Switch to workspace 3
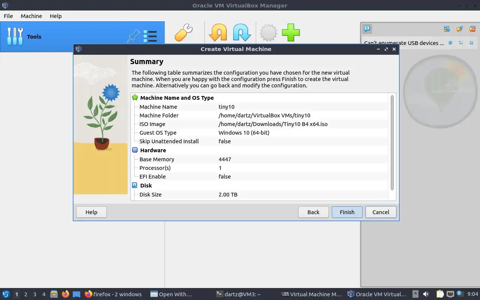The height and width of the screenshot is (300, 480). 34,294
